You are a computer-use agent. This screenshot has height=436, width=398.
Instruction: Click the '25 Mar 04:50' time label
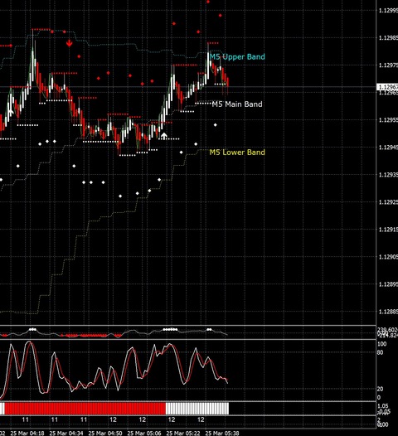tap(105, 434)
